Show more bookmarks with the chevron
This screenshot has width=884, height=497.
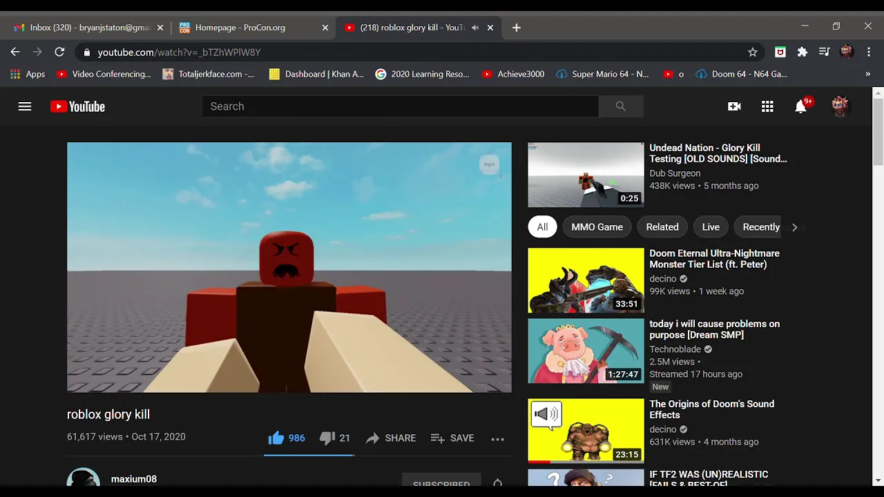[868, 74]
